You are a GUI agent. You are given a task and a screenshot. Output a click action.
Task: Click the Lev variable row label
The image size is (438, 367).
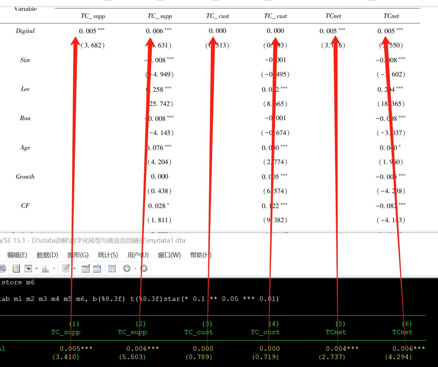[x=25, y=89]
